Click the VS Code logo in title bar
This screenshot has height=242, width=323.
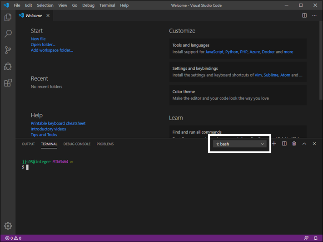(6, 5)
